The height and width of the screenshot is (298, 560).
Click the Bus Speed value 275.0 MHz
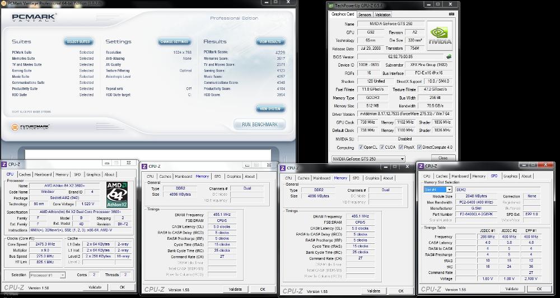pyautogui.click(x=45, y=256)
